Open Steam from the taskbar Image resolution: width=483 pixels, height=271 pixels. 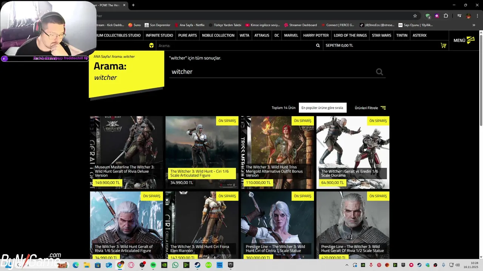pos(197,265)
